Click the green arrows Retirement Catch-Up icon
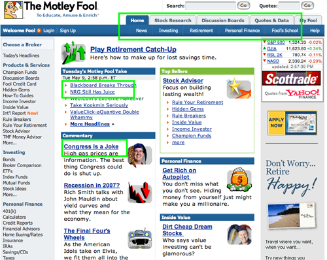The width and height of the screenshot is (327, 260). point(73,53)
